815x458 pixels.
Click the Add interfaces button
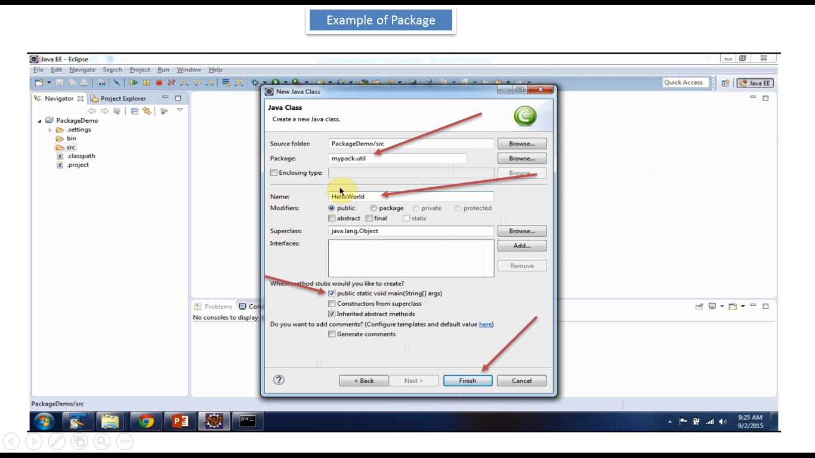522,246
